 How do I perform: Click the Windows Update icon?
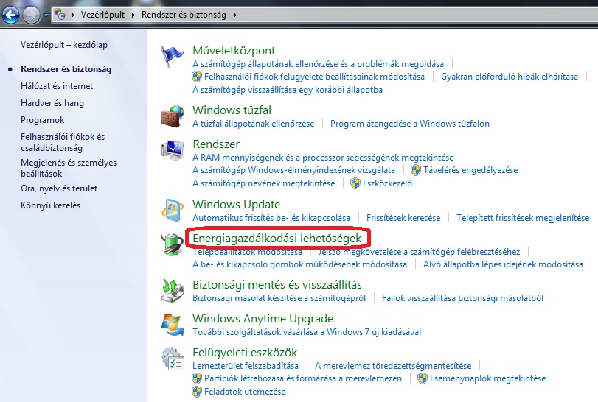tap(173, 210)
